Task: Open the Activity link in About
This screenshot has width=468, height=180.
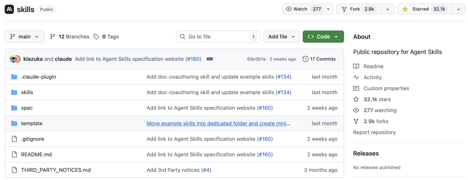Action: (372, 77)
